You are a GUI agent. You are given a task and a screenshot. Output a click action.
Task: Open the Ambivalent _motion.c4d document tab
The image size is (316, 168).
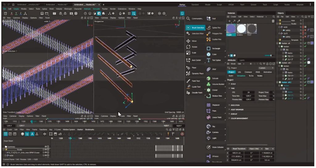click(x=28, y=4)
